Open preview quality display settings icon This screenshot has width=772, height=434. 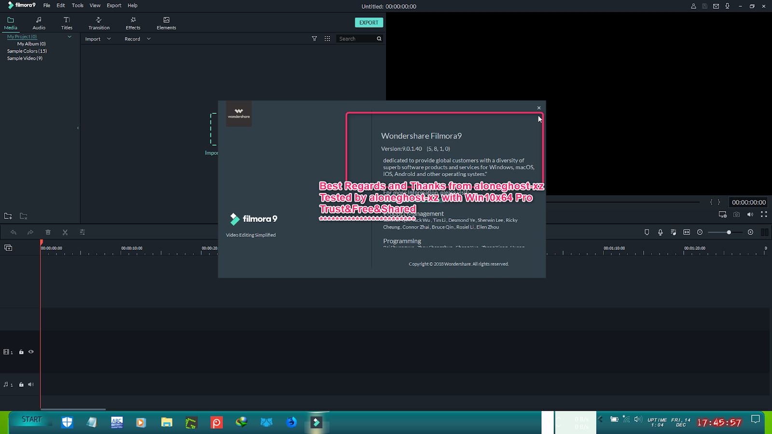[x=722, y=215]
